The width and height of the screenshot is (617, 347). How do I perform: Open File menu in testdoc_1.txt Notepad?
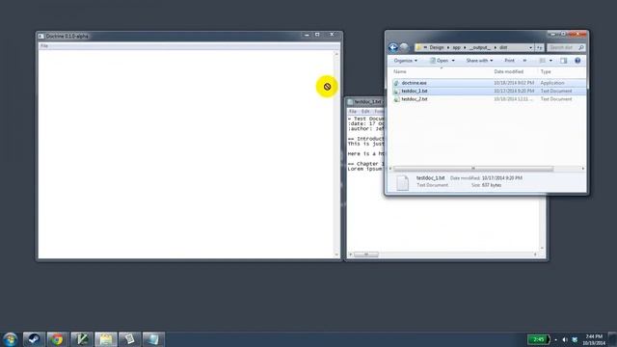coord(353,112)
